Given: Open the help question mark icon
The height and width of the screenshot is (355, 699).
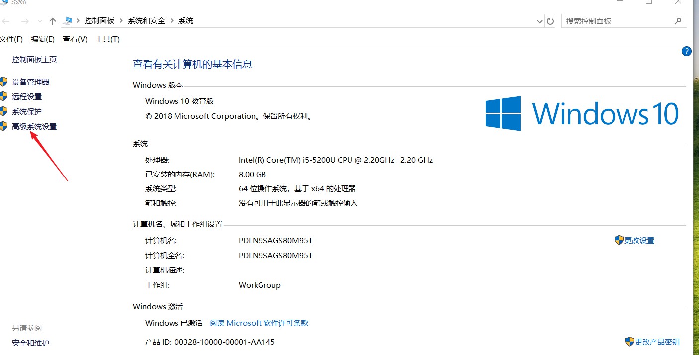Looking at the screenshot, I should [686, 51].
